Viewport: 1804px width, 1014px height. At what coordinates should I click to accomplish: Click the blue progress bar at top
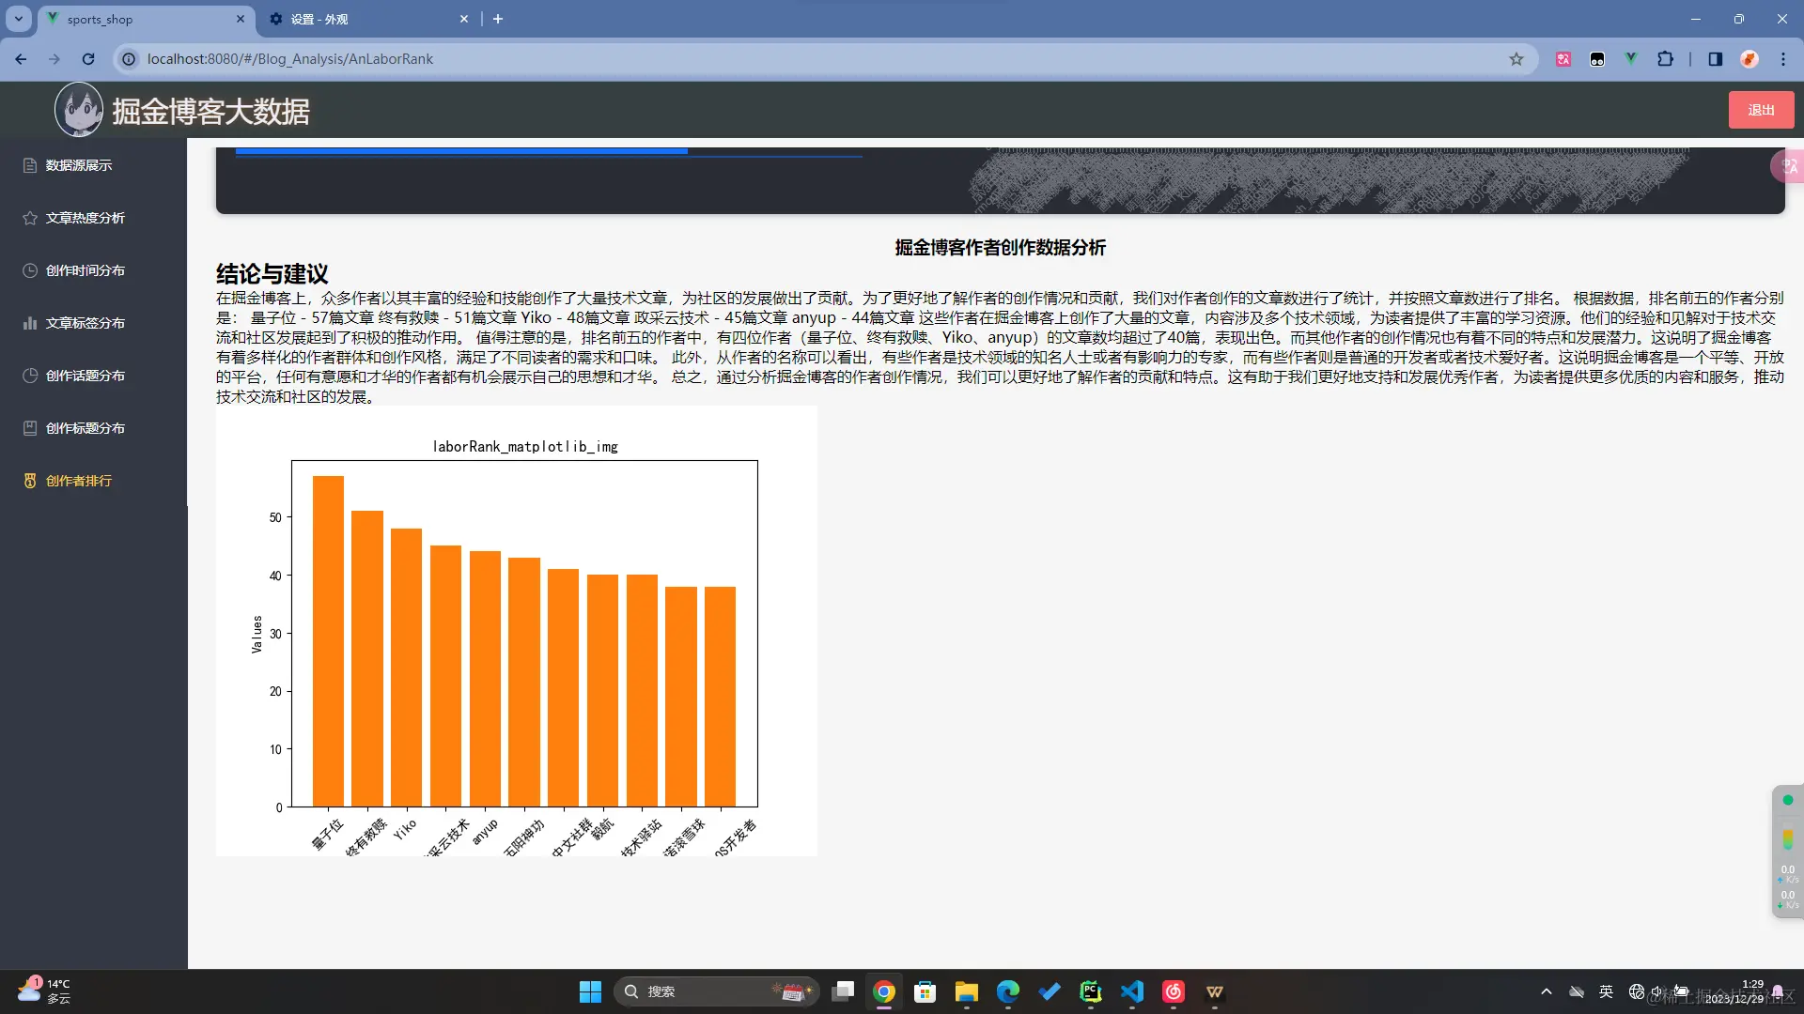(460, 150)
